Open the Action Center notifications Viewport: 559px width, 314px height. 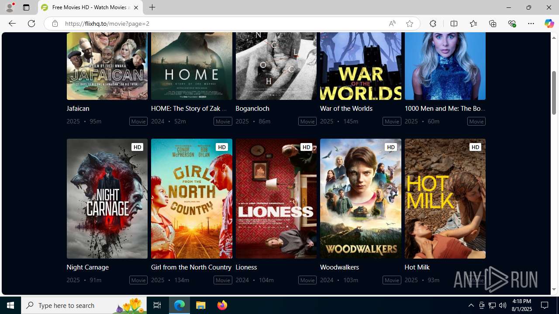545,305
